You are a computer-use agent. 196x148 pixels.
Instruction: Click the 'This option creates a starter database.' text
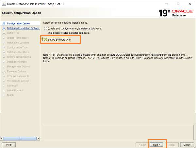click(69, 33)
